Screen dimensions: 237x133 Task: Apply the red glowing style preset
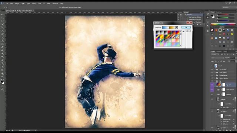[x=216, y=30]
